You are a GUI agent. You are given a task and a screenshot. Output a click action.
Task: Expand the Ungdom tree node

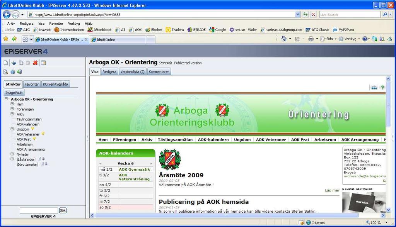(x=12, y=129)
